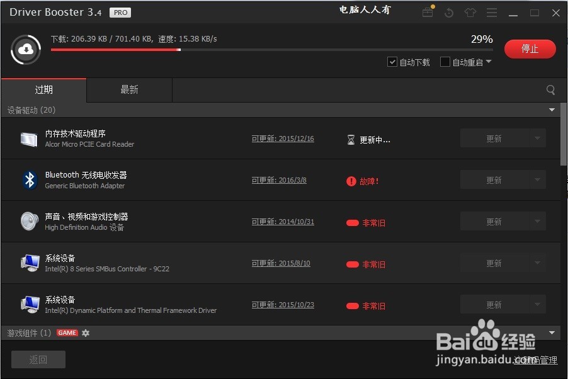Click the 29% progress percentage
The image size is (568, 379).
click(482, 39)
